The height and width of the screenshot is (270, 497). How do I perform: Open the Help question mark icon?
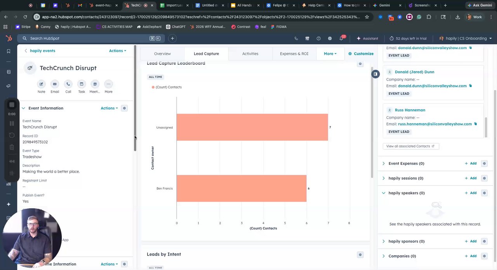(318, 38)
